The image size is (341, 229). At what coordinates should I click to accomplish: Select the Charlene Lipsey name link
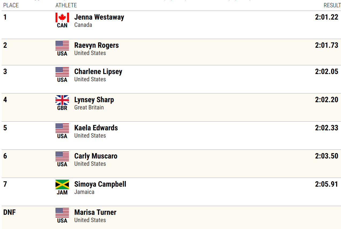tap(98, 72)
